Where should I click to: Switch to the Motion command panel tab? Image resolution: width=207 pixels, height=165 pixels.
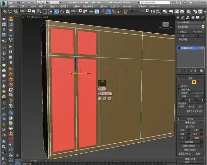pos(193,17)
